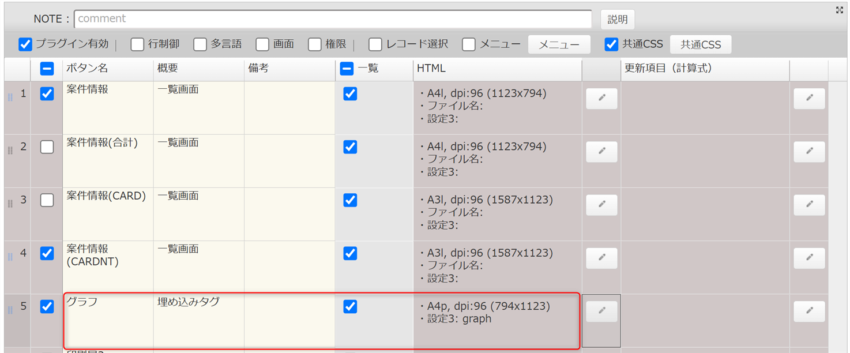
Task: Click the 概要 column header
Action: point(199,69)
